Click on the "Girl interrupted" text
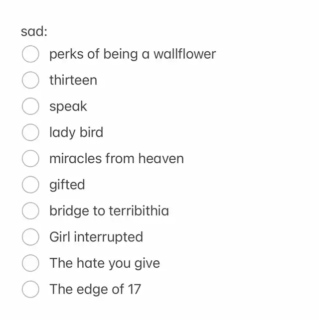The image size is (319, 320). coord(96,237)
